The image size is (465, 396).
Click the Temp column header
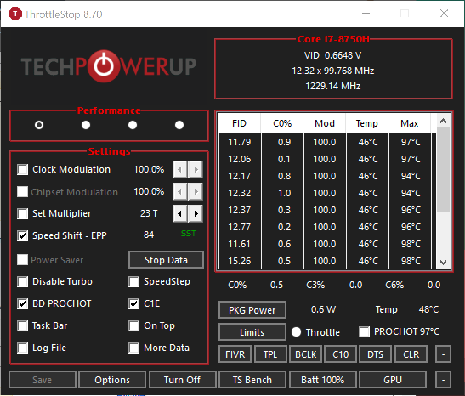[x=367, y=124]
